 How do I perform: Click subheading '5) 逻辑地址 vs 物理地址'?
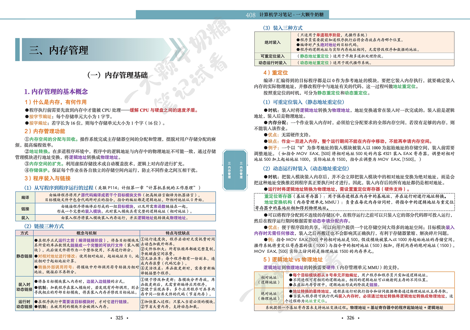tap(293, 259)
